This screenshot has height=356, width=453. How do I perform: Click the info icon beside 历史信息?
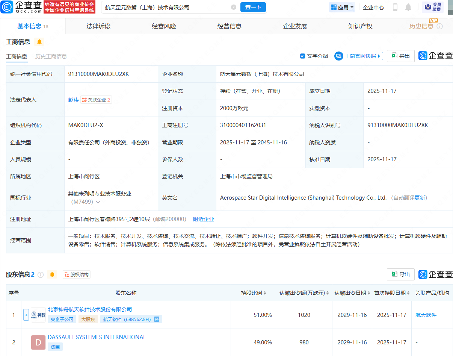point(439,26)
